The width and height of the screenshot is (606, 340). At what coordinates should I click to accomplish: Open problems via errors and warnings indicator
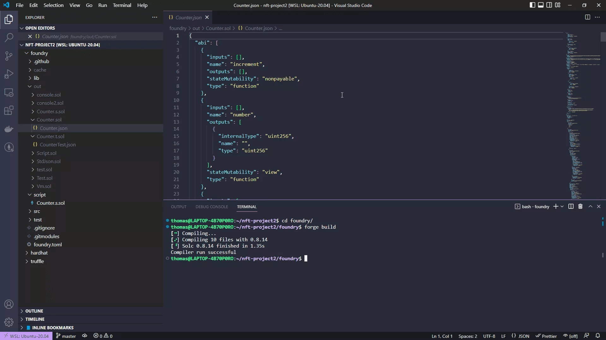103,336
